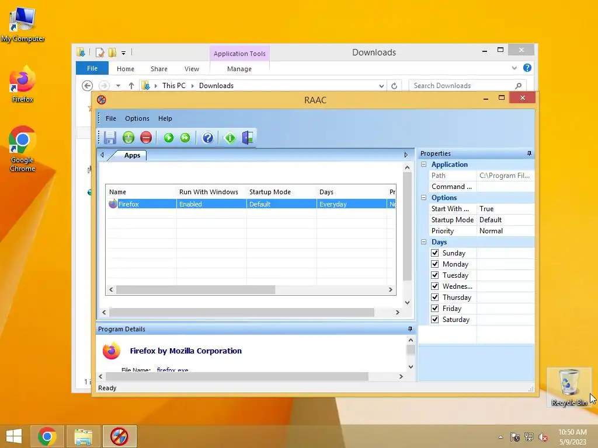Screen dimensions: 598x448
Task: Open the RAAC Options menu
Action: point(137,118)
